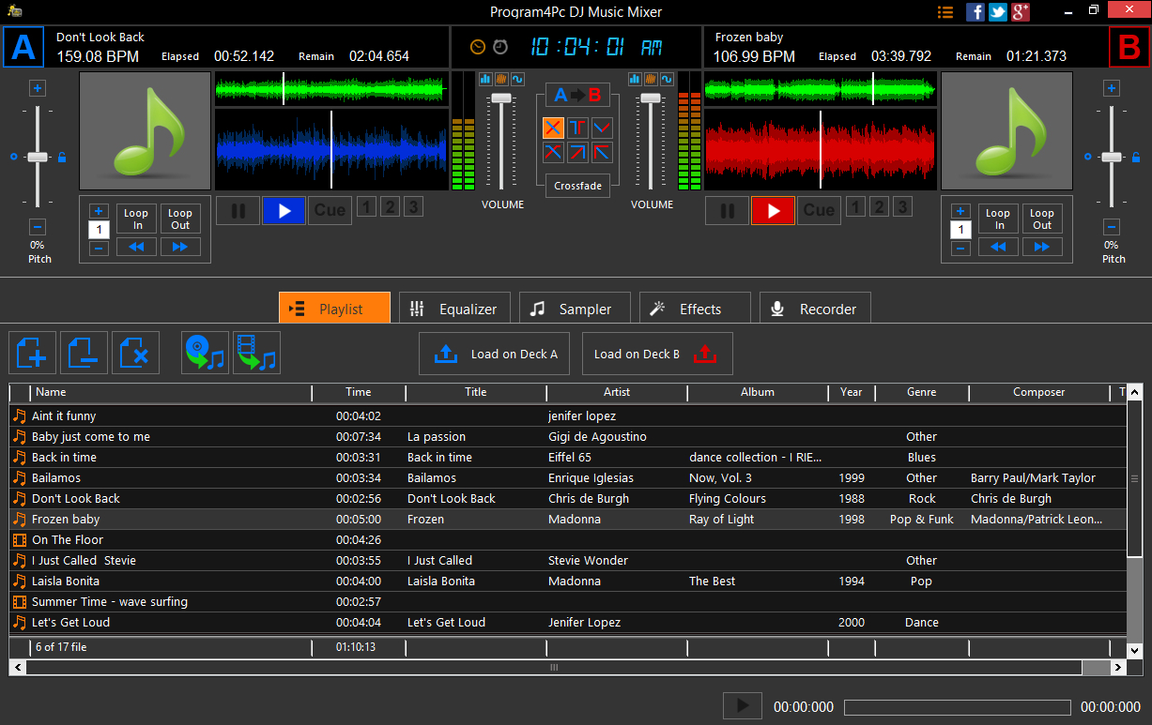Click the orange list icon in title bar
The height and width of the screenshot is (725, 1152).
pos(945,12)
